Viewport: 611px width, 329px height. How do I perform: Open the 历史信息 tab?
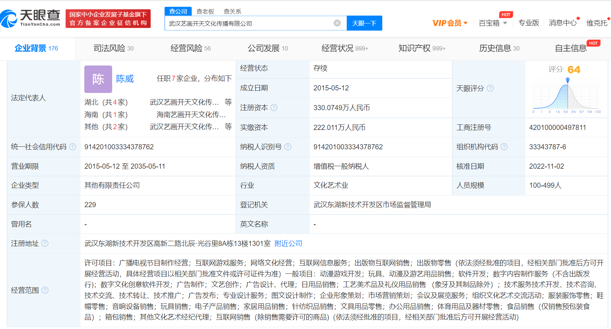pyautogui.click(x=499, y=48)
